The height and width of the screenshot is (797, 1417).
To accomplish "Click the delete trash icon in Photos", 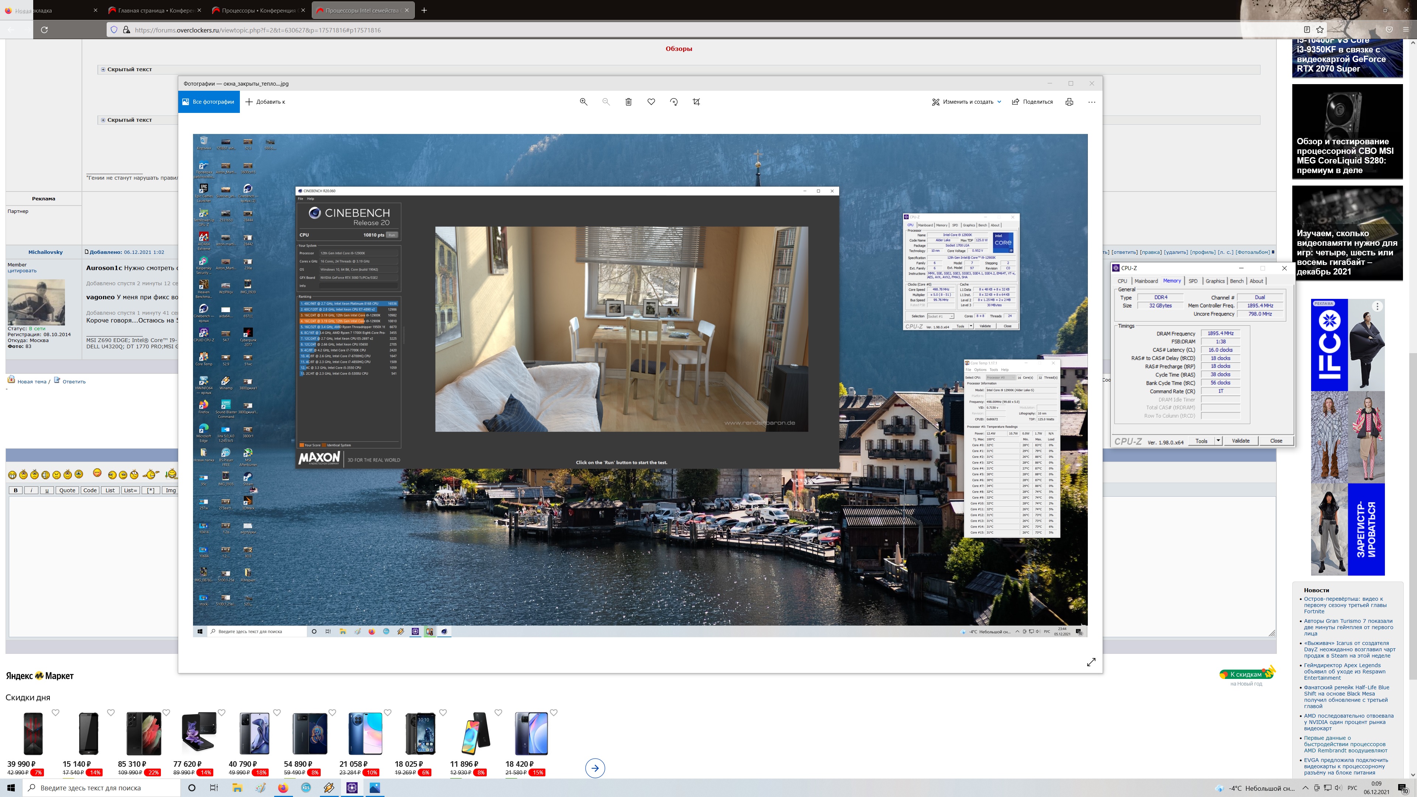I will [x=628, y=102].
